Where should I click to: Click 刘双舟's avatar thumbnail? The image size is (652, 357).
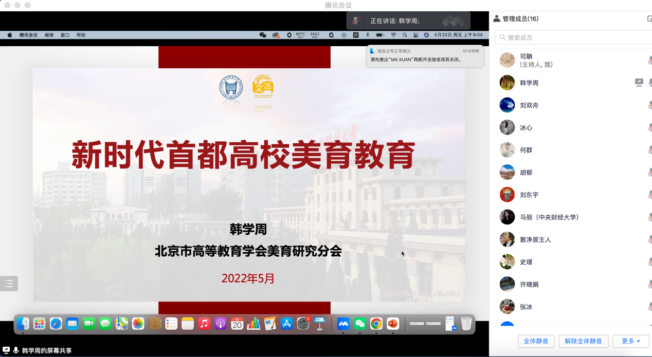(507, 105)
